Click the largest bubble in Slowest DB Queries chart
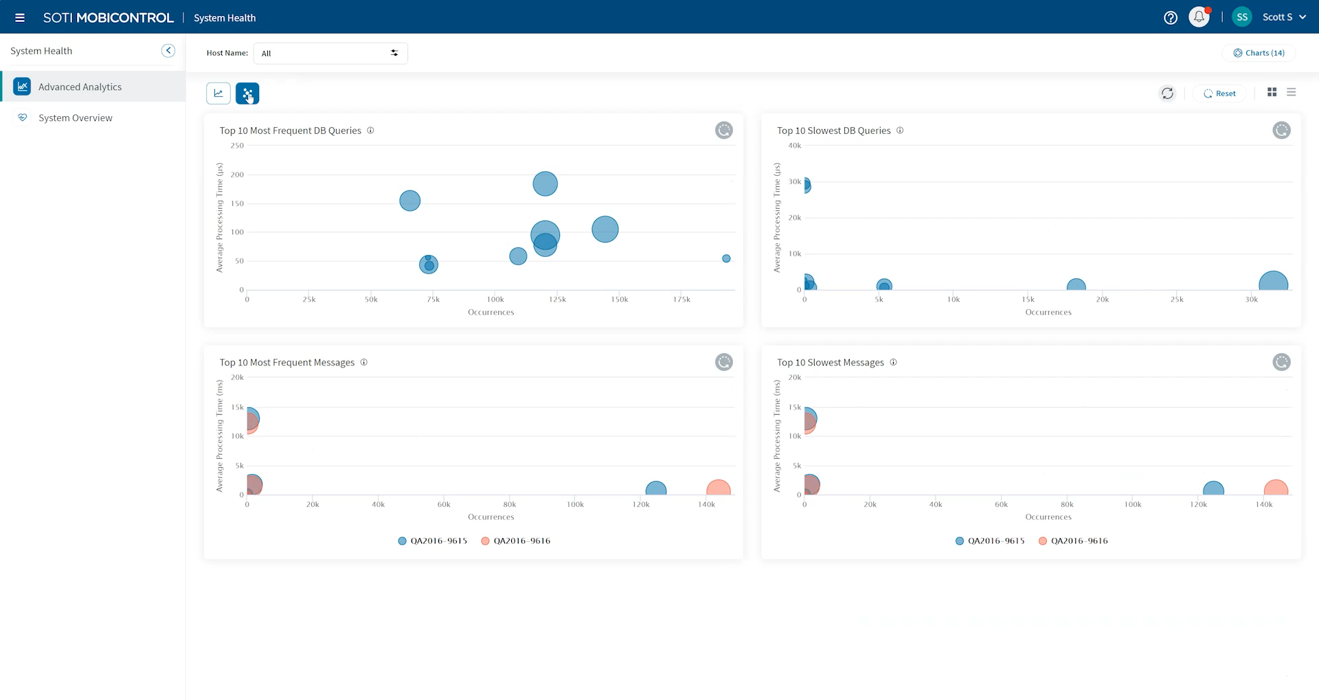Viewport: 1319px width, 700px height. click(x=1273, y=282)
